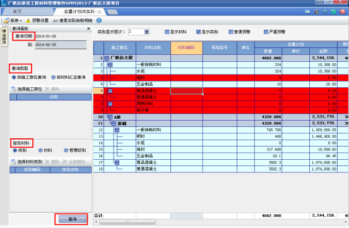
Task: Select the 钢材 cell in row 13
Action: coord(153,136)
